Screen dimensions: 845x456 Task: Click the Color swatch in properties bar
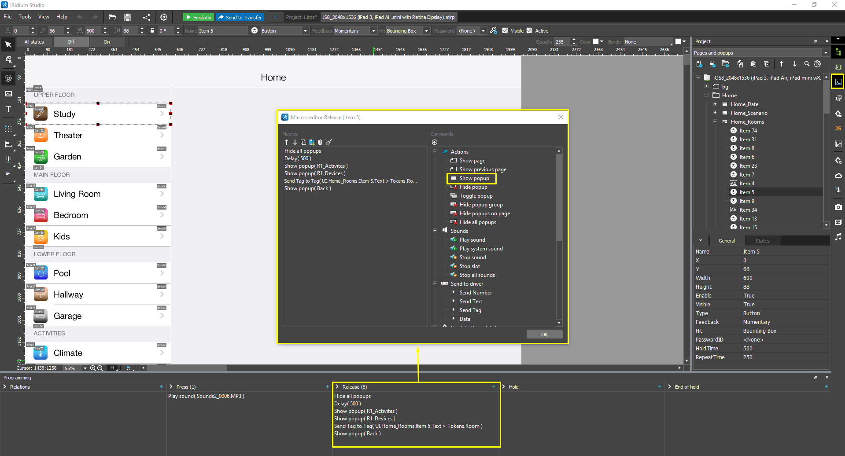[x=596, y=42]
